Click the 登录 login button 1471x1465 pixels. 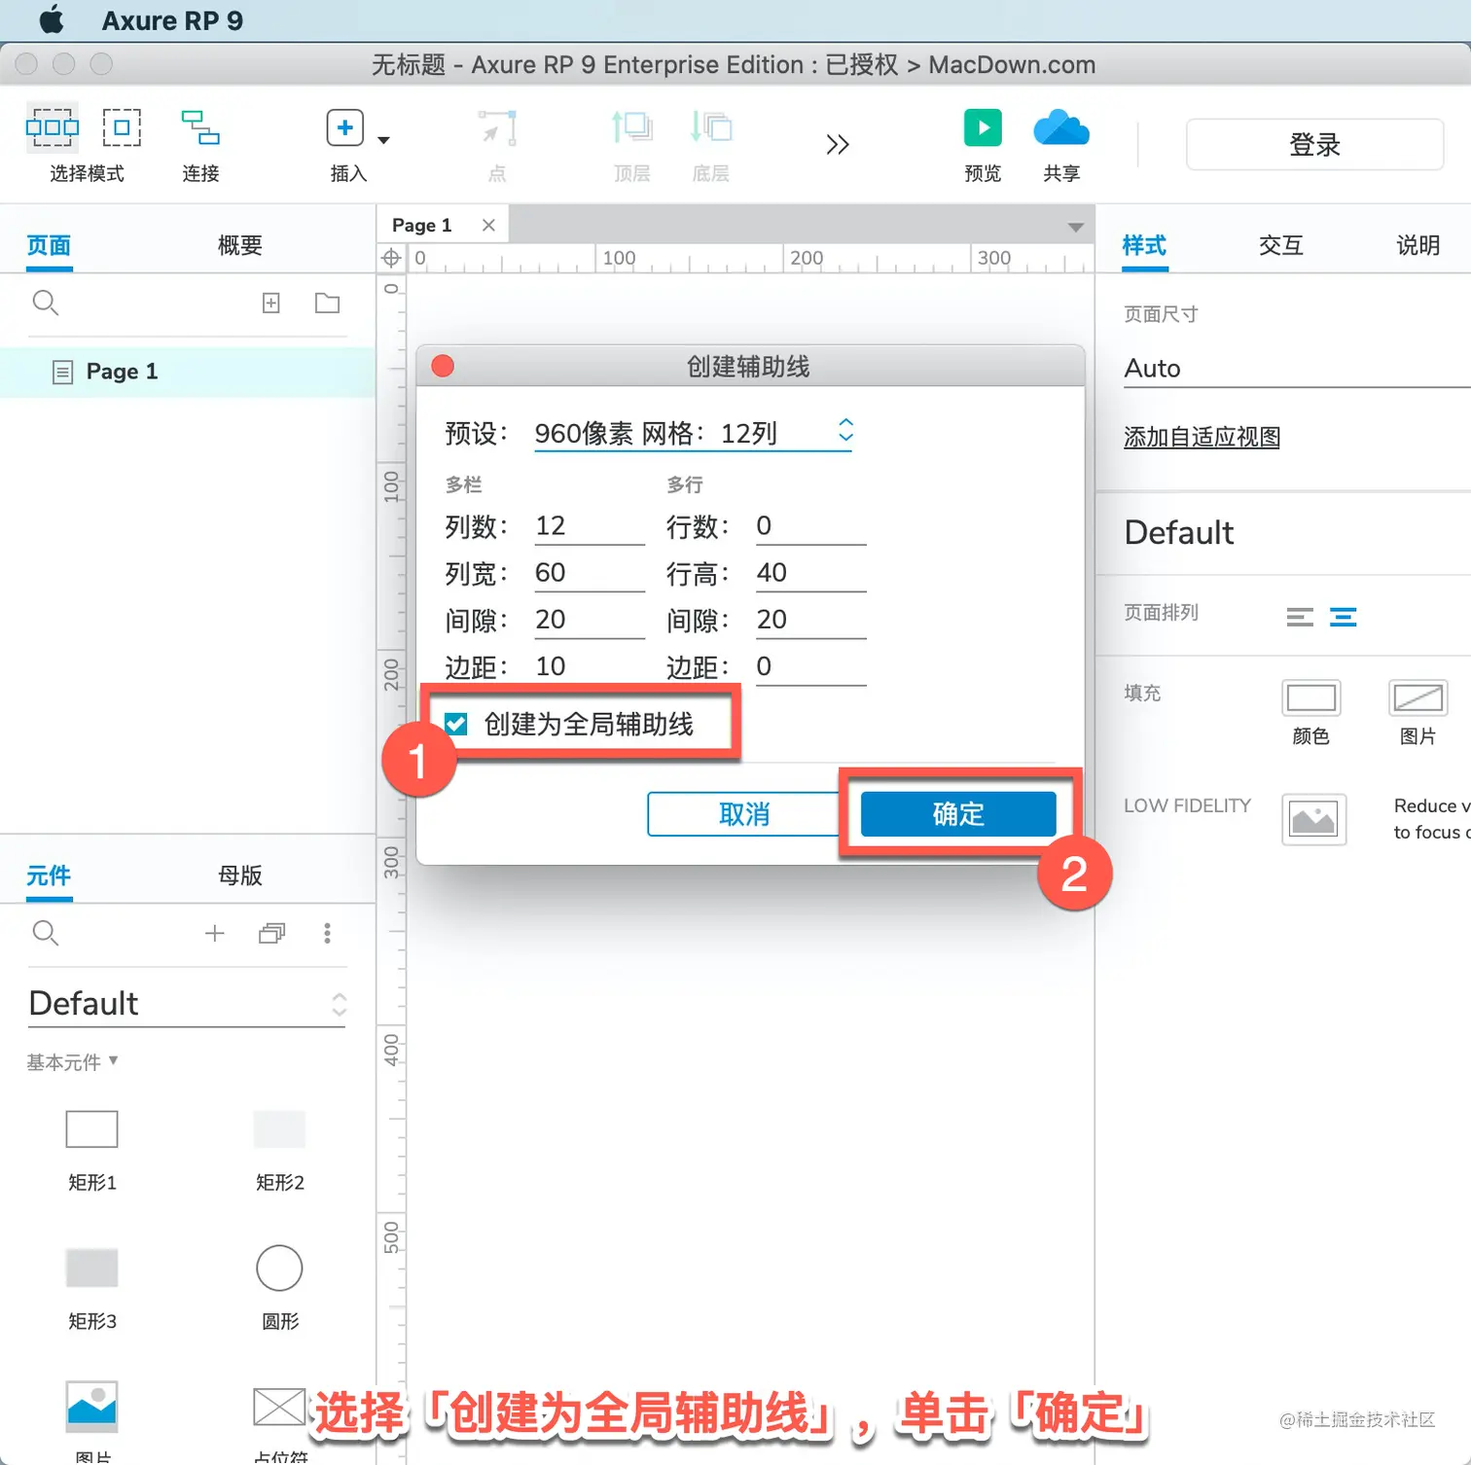tap(1314, 145)
